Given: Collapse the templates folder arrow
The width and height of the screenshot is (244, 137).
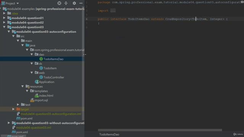Looking at the screenshot, I should pos(27,91).
